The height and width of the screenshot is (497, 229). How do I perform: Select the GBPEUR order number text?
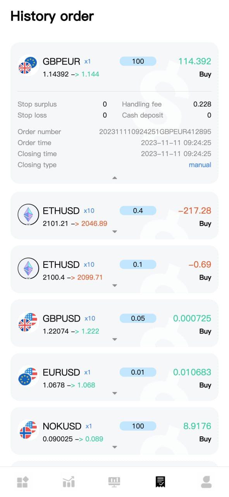click(x=155, y=132)
